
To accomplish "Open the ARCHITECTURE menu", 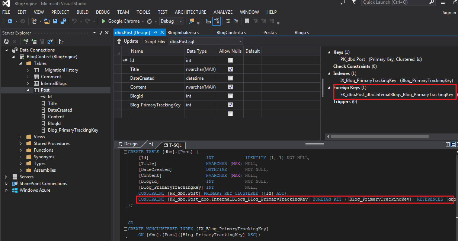I will [190, 12].
